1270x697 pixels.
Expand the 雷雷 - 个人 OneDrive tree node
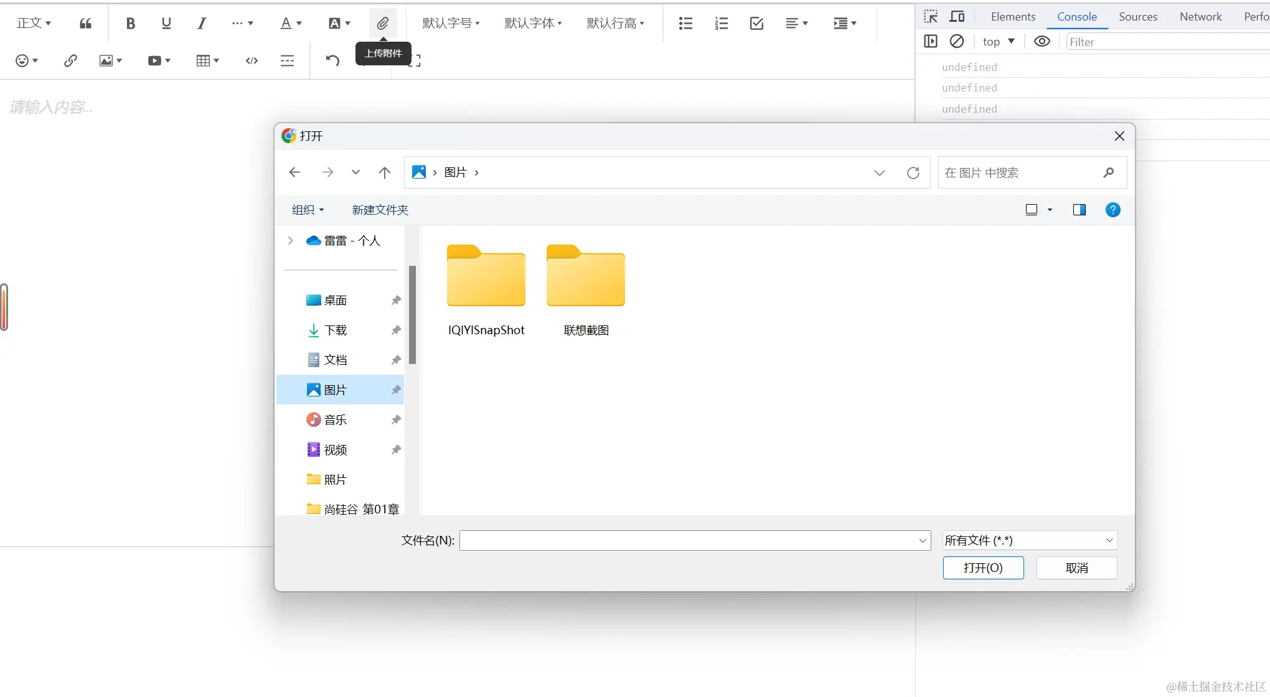290,241
